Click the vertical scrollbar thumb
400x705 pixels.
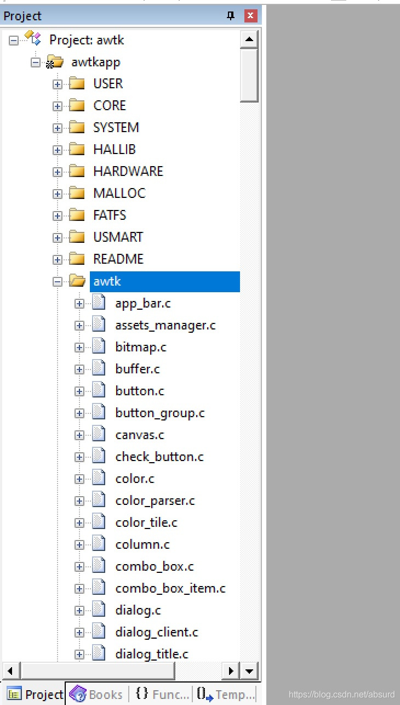[249, 75]
